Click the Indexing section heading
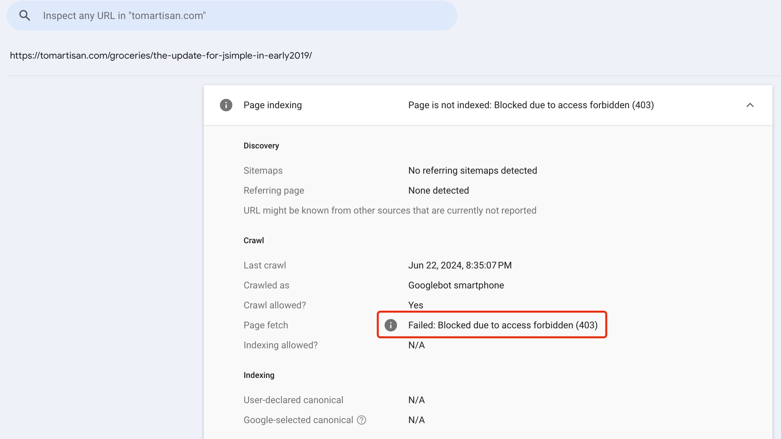The width and height of the screenshot is (781, 439). click(259, 375)
